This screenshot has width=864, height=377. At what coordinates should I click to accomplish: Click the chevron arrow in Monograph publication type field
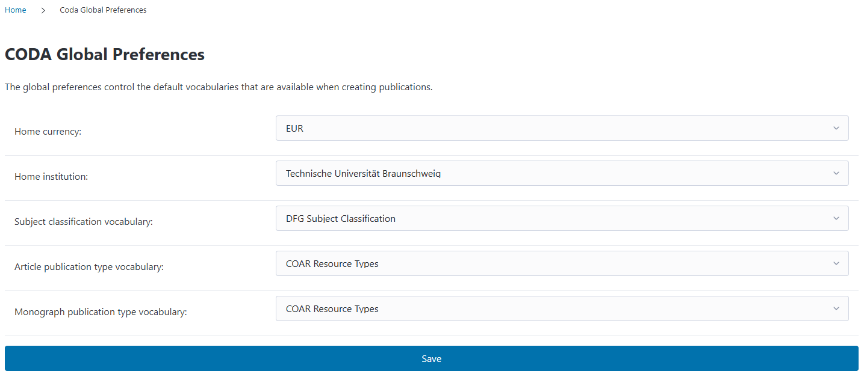(x=836, y=308)
